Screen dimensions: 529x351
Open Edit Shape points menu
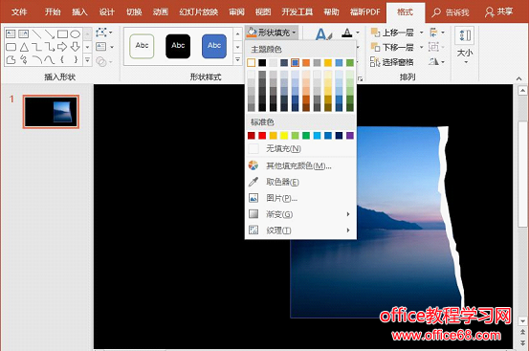coord(103,33)
